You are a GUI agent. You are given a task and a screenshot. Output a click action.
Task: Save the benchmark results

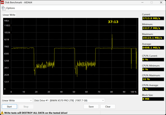click(x=91, y=106)
